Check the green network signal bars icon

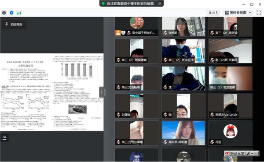[19, 13]
